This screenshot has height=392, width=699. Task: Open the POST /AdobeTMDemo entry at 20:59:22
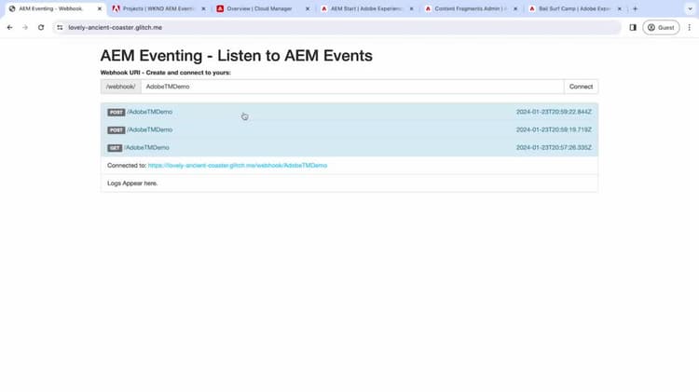pos(349,112)
